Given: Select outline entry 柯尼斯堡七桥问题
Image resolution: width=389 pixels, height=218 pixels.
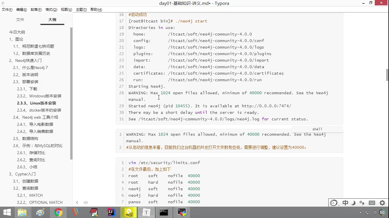Looking at the screenshot, I should click(x=34, y=46).
